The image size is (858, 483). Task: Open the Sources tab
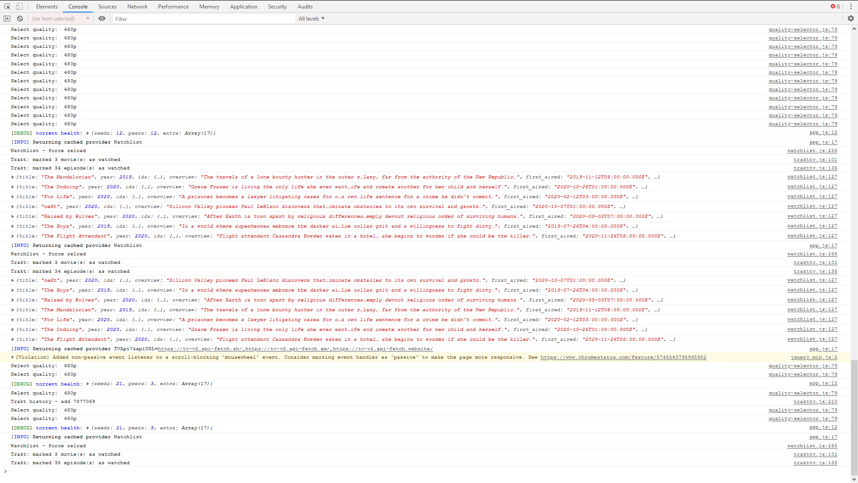point(107,6)
